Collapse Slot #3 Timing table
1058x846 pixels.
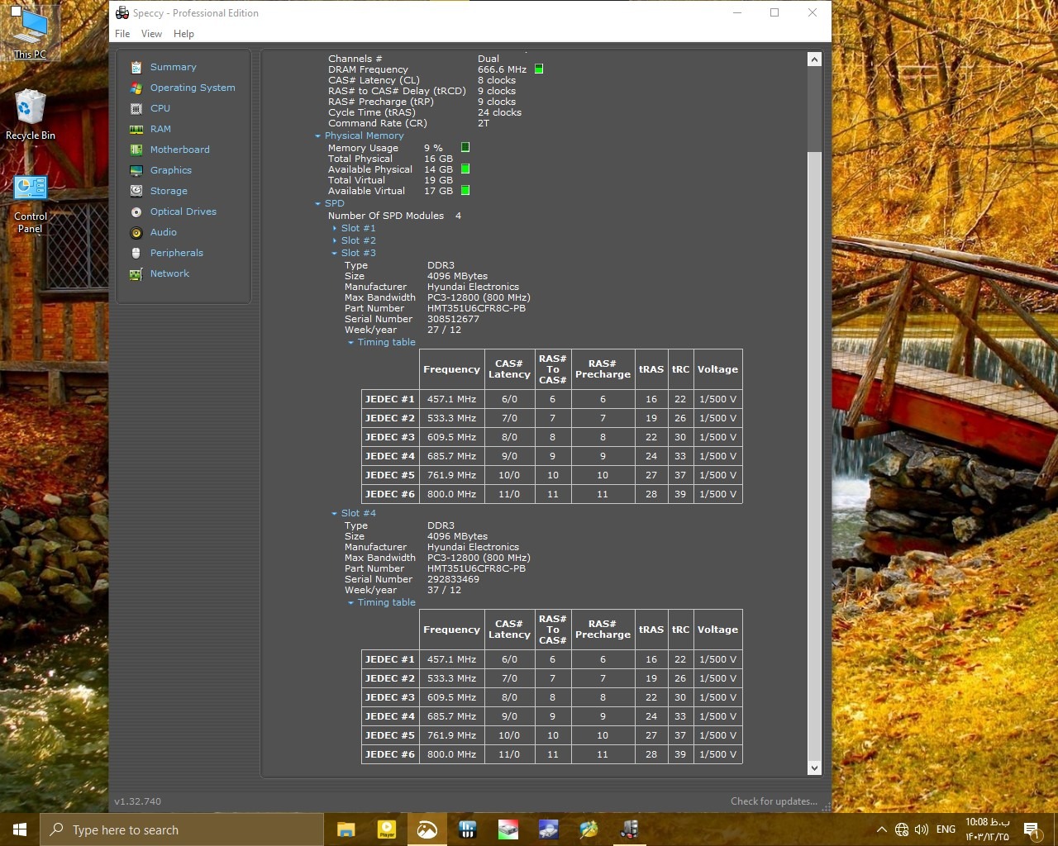pyautogui.click(x=350, y=343)
